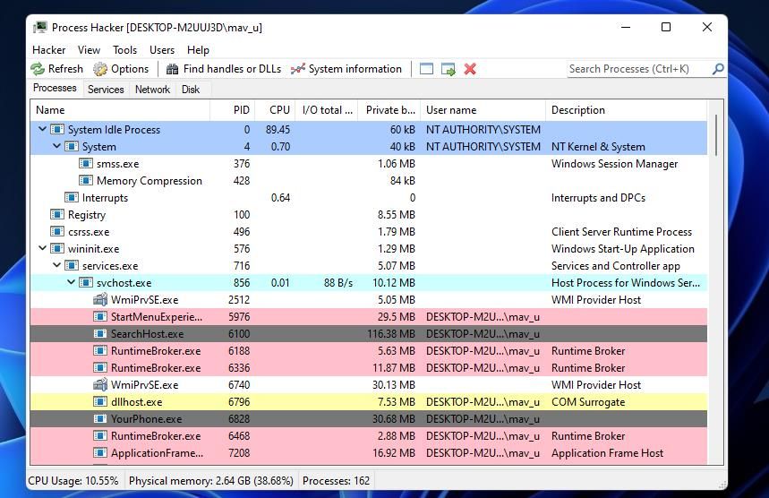
Task: Sort by PID column header
Action: [x=233, y=110]
